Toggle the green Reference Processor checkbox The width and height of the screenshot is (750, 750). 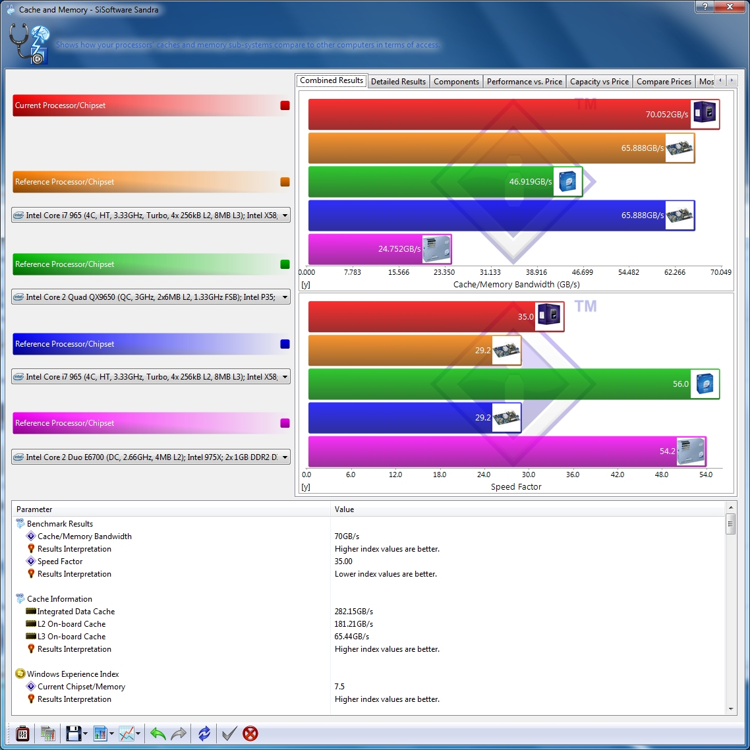click(x=285, y=264)
